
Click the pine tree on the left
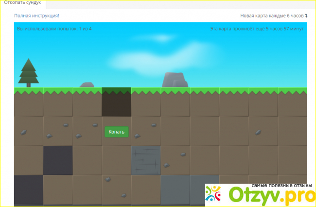pos(28,73)
